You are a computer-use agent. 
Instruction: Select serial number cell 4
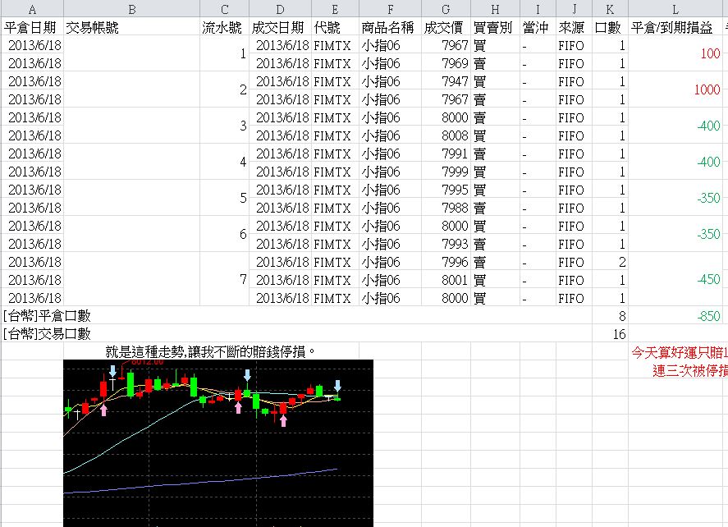[225, 162]
